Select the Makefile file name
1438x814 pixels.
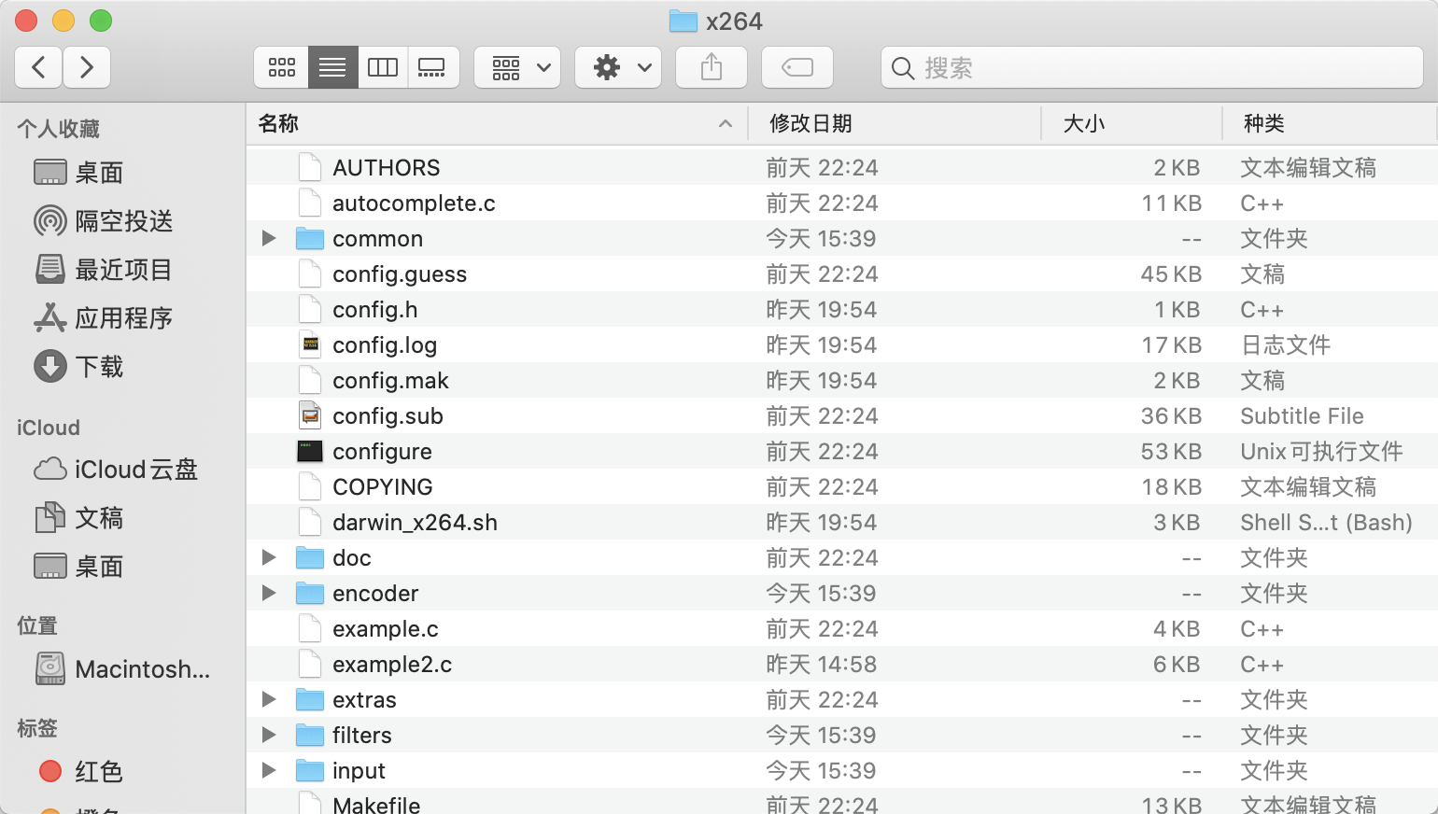coord(376,804)
